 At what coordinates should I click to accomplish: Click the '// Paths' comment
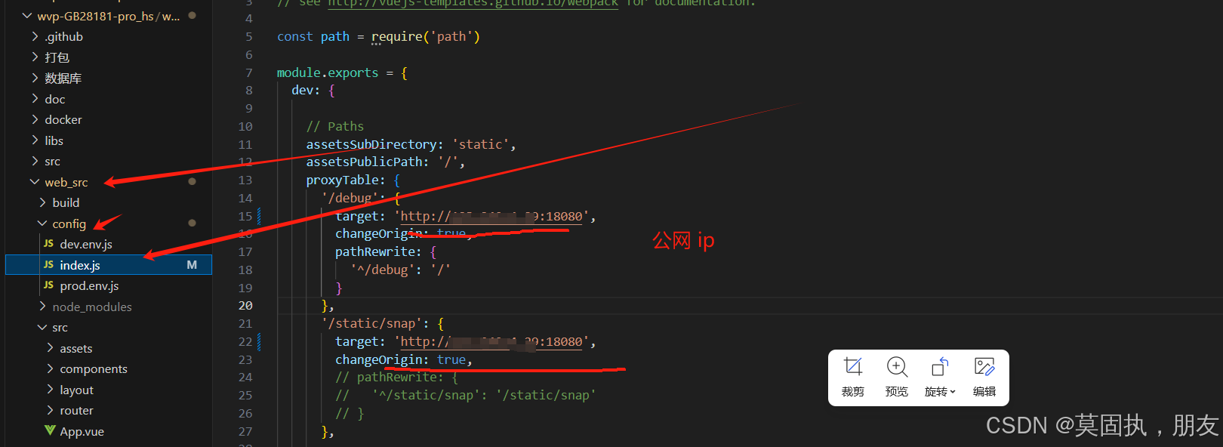[335, 126]
